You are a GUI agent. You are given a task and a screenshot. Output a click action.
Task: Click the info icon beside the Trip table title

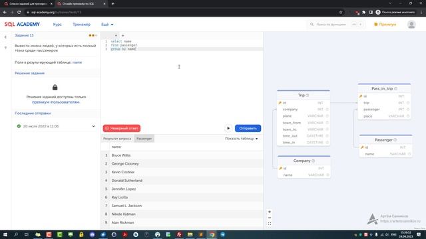click(x=308, y=96)
